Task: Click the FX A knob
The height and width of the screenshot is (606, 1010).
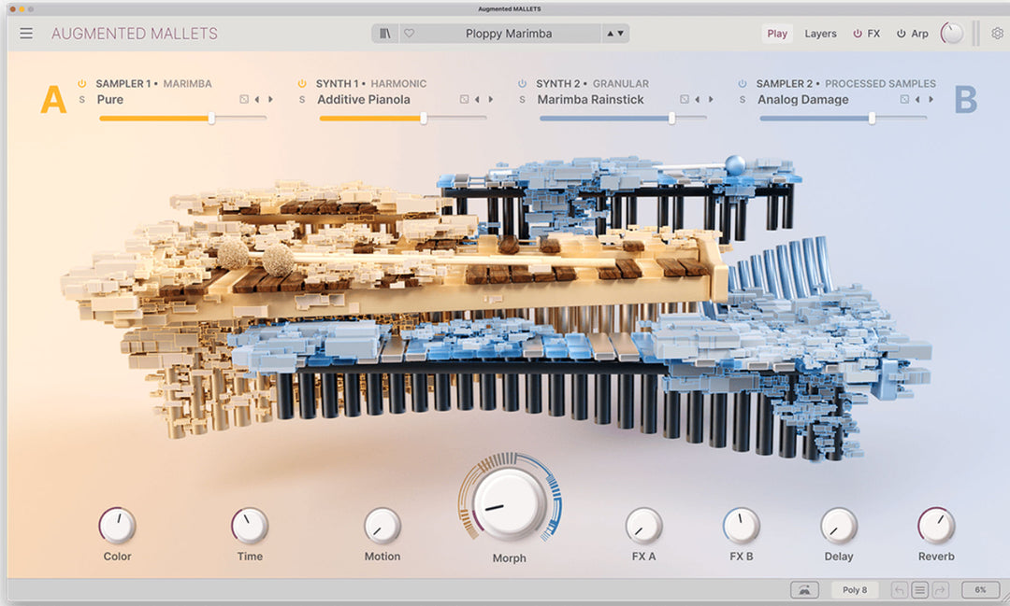Action: pos(644,525)
